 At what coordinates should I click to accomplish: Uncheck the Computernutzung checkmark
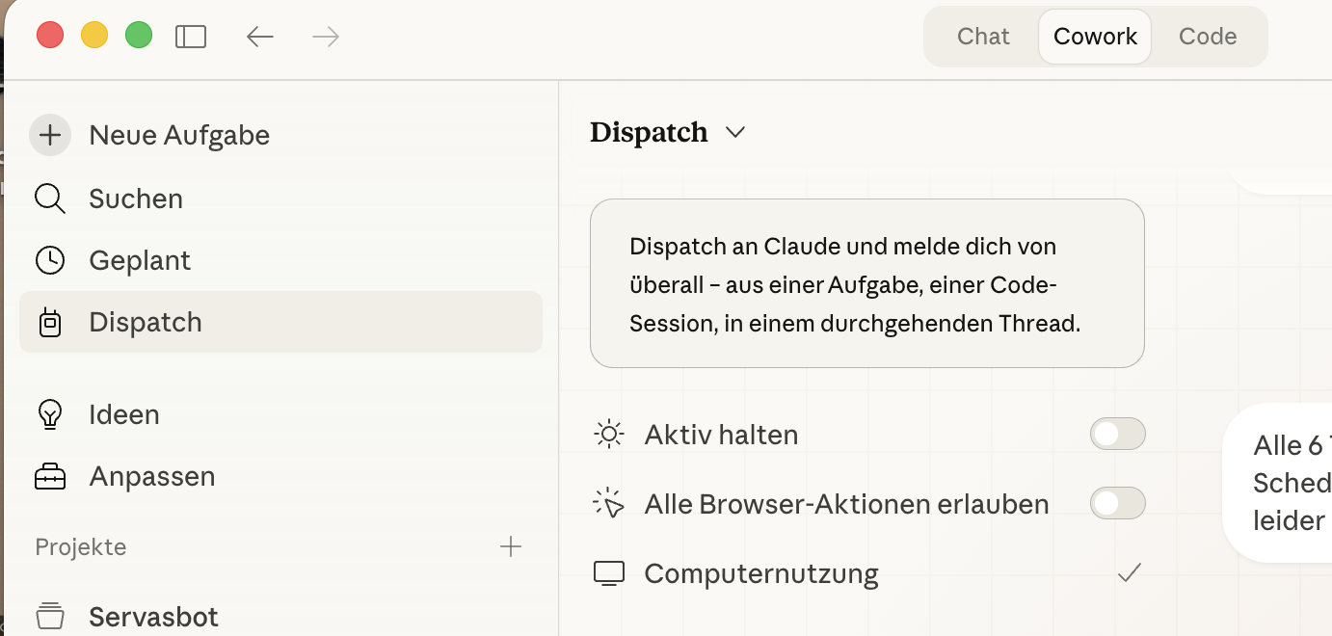click(x=1131, y=572)
